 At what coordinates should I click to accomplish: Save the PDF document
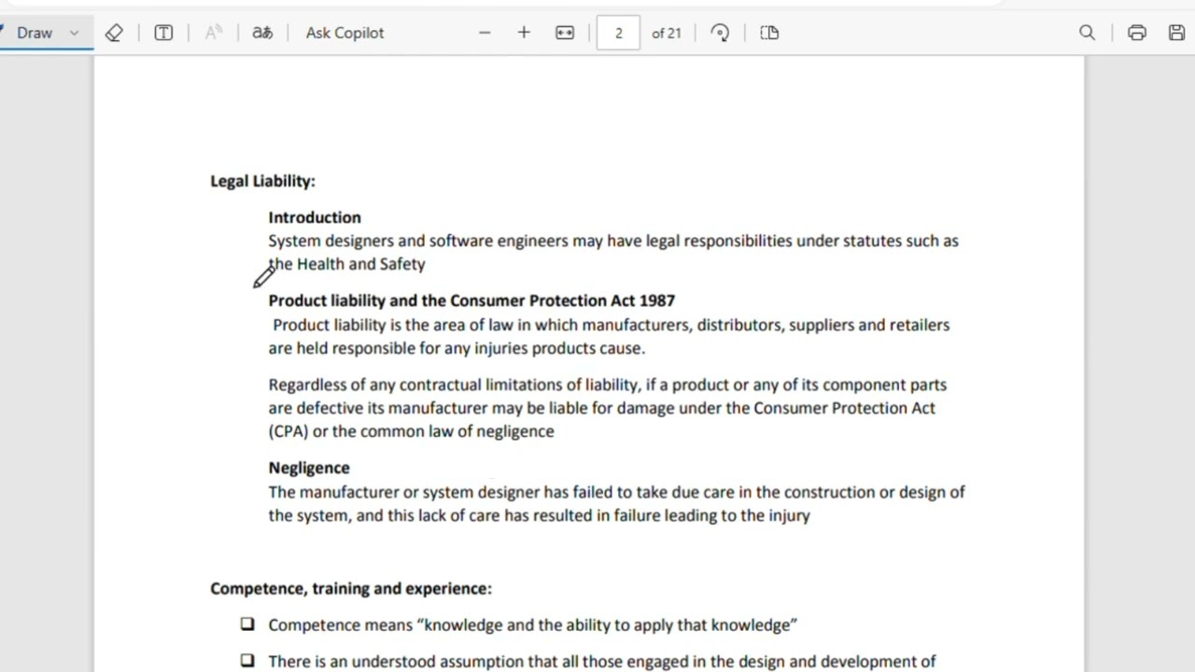coord(1176,33)
